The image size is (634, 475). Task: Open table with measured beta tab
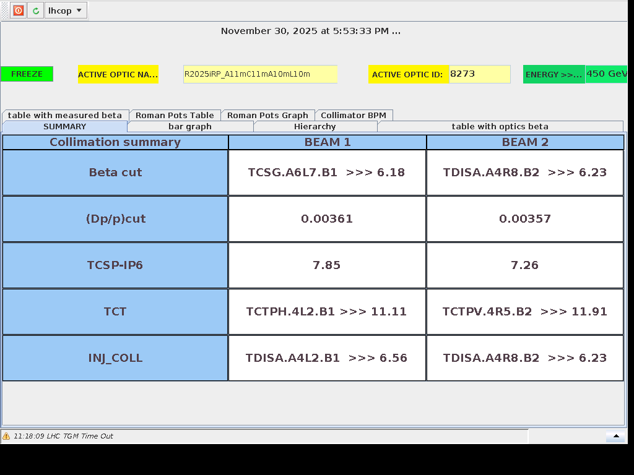[65, 115]
